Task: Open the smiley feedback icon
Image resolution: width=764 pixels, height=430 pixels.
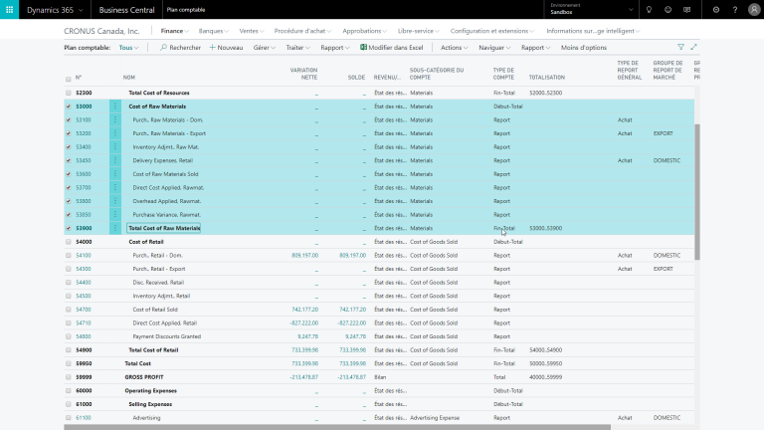Action: click(x=668, y=9)
